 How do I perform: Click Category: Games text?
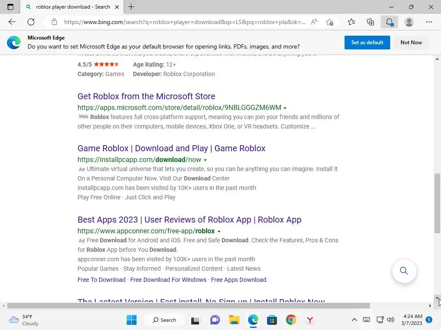101,74
